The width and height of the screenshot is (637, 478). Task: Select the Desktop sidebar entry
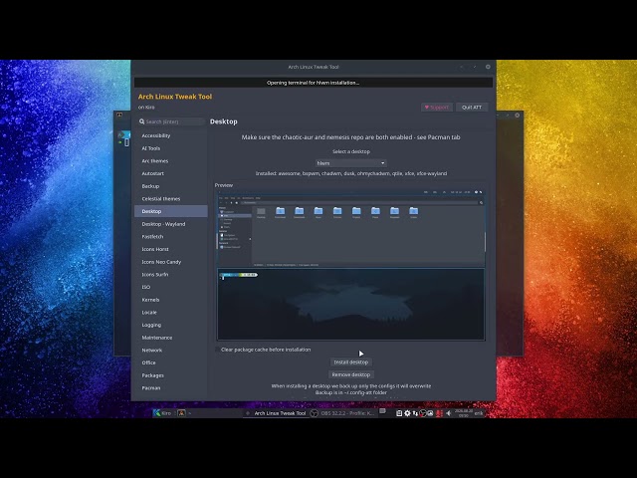click(x=170, y=211)
